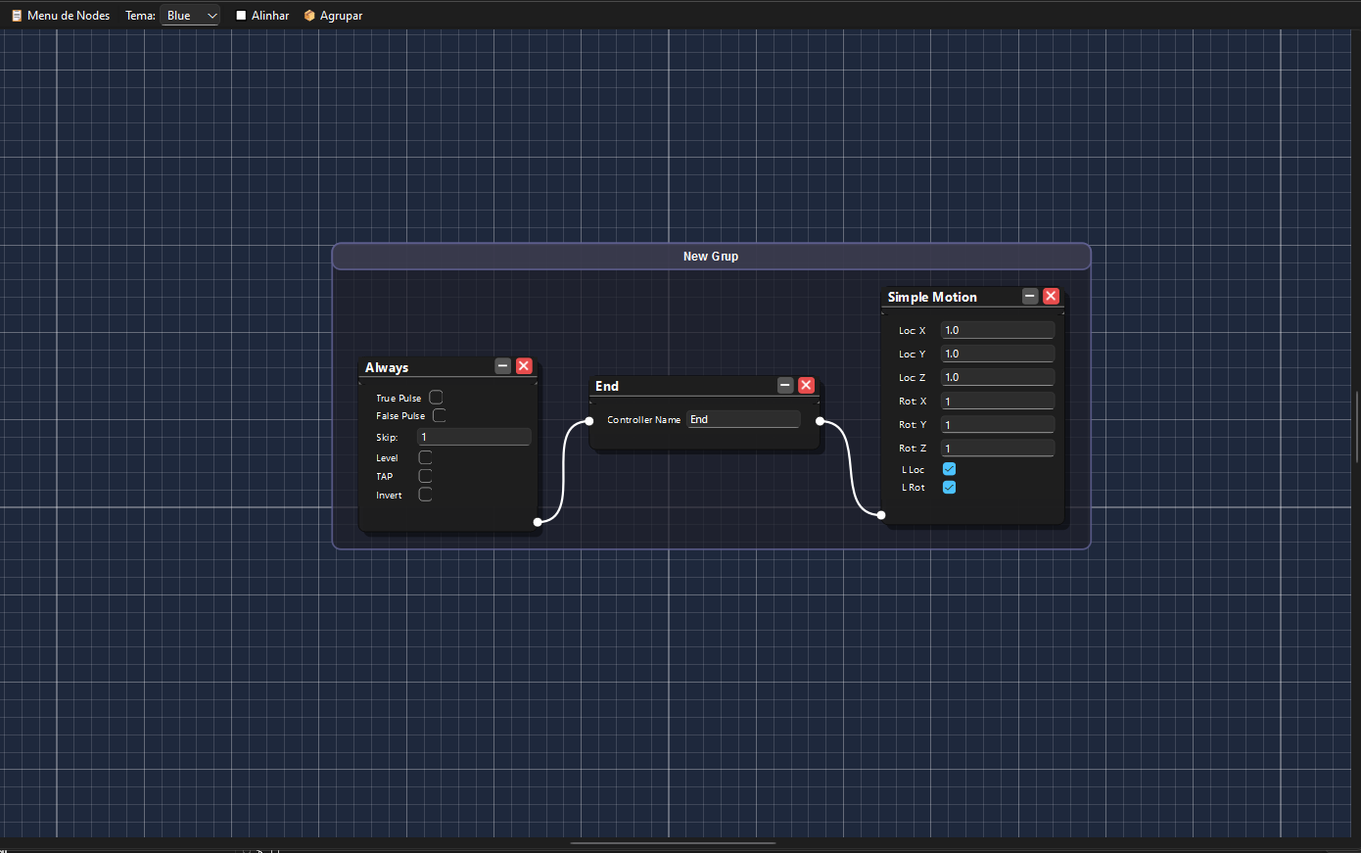Click the End node output socket
The image size is (1361, 853).
point(820,422)
